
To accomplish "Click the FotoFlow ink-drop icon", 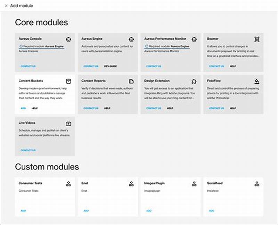I will click(257, 81).
